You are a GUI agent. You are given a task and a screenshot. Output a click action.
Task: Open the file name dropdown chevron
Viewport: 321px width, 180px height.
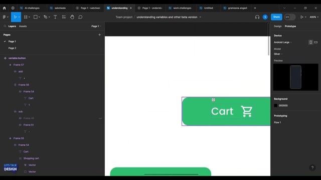pyautogui.click(x=200, y=17)
